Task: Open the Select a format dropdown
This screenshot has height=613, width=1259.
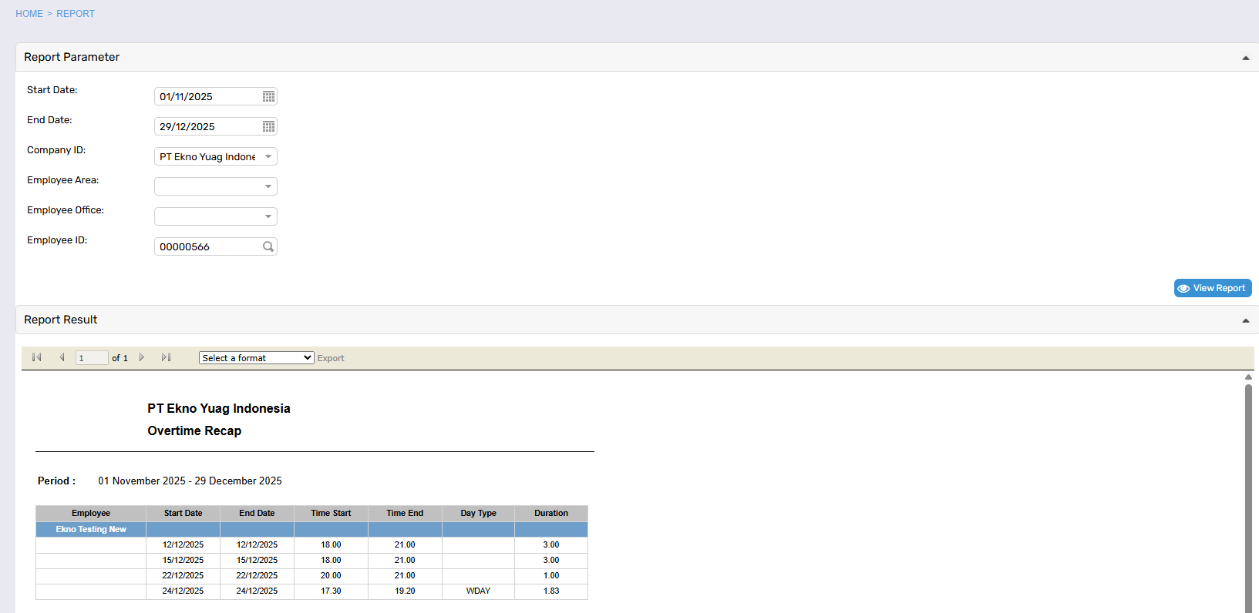Action: [256, 358]
